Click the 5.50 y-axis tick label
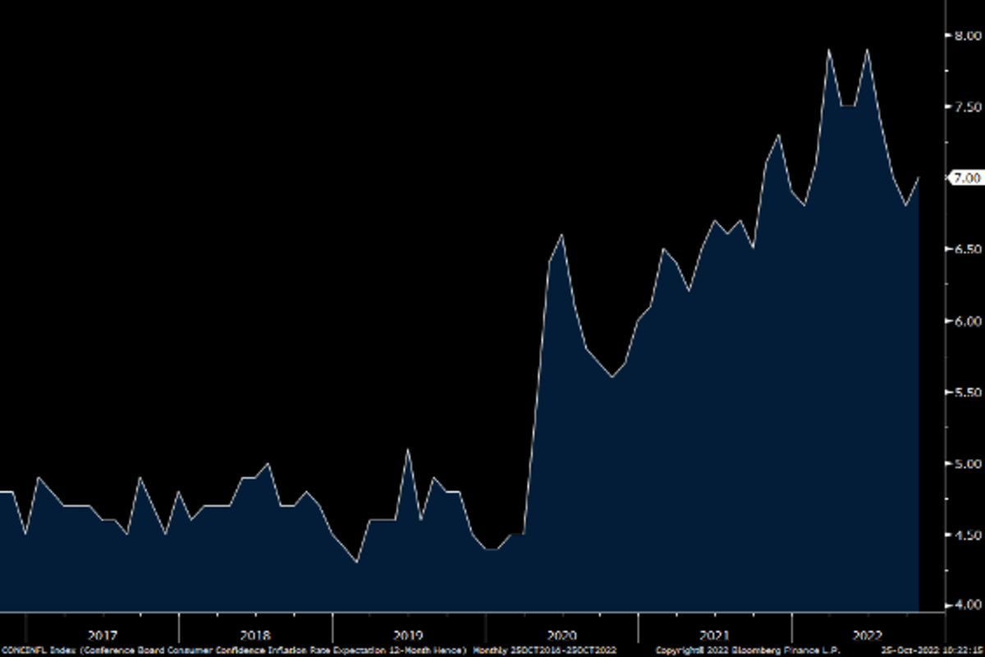Screen dimensions: 985x657 click(x=967, y=393)
